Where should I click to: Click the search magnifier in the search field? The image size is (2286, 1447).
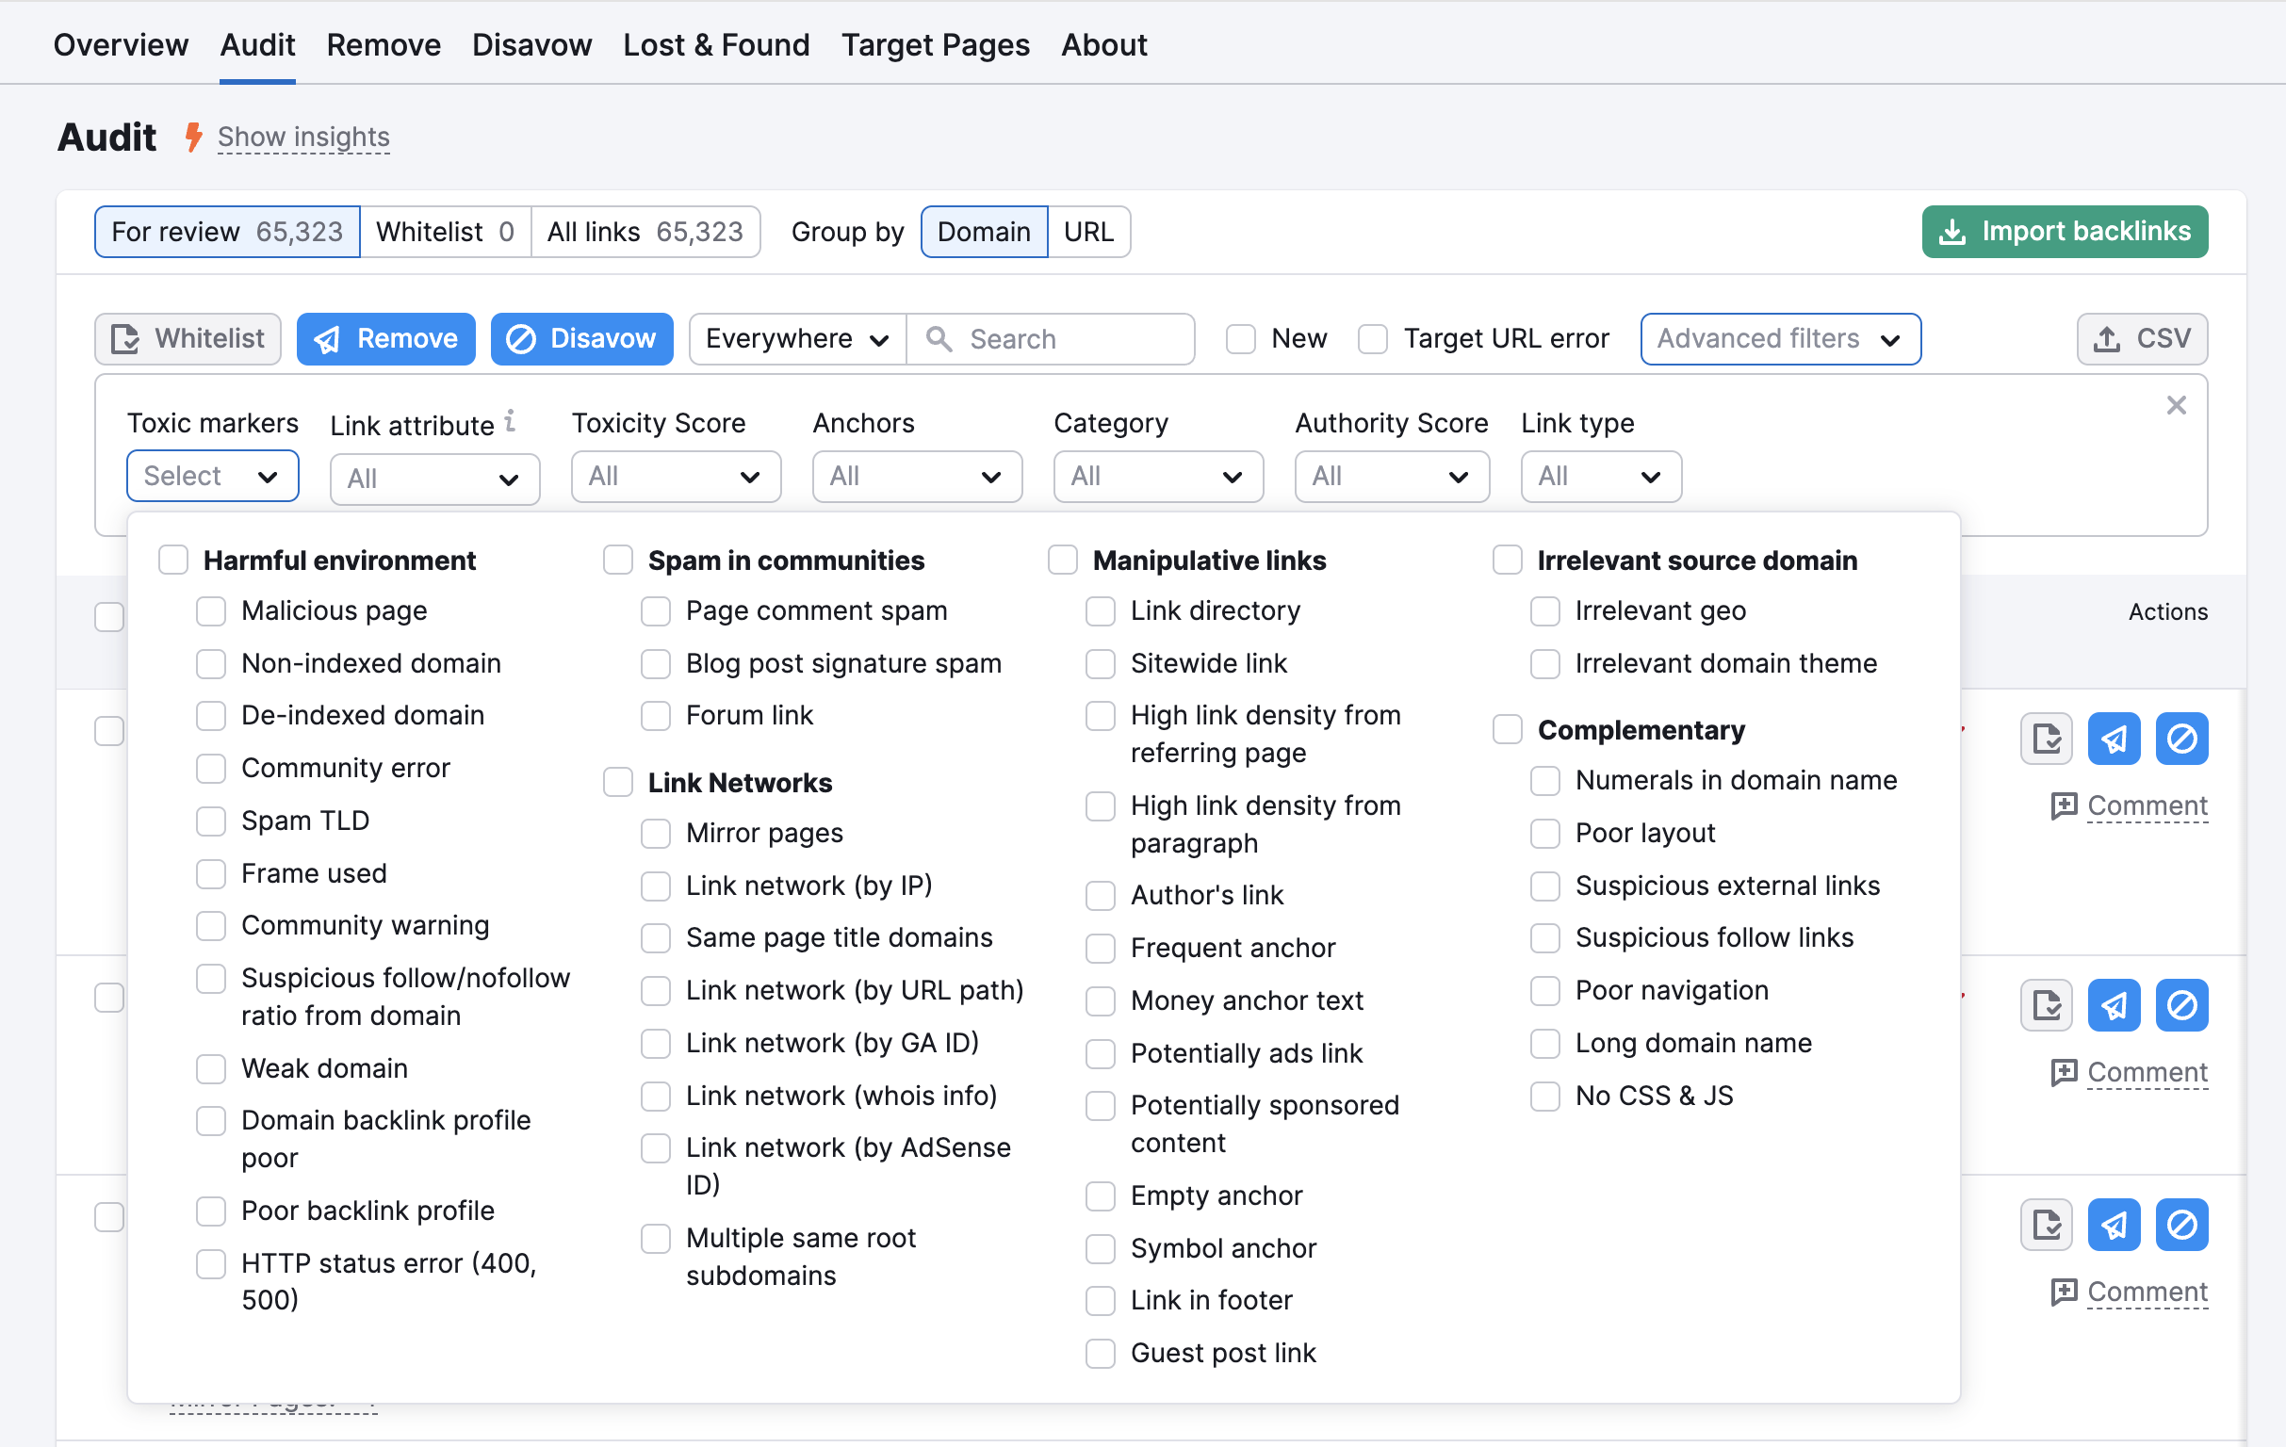(938, 339)
